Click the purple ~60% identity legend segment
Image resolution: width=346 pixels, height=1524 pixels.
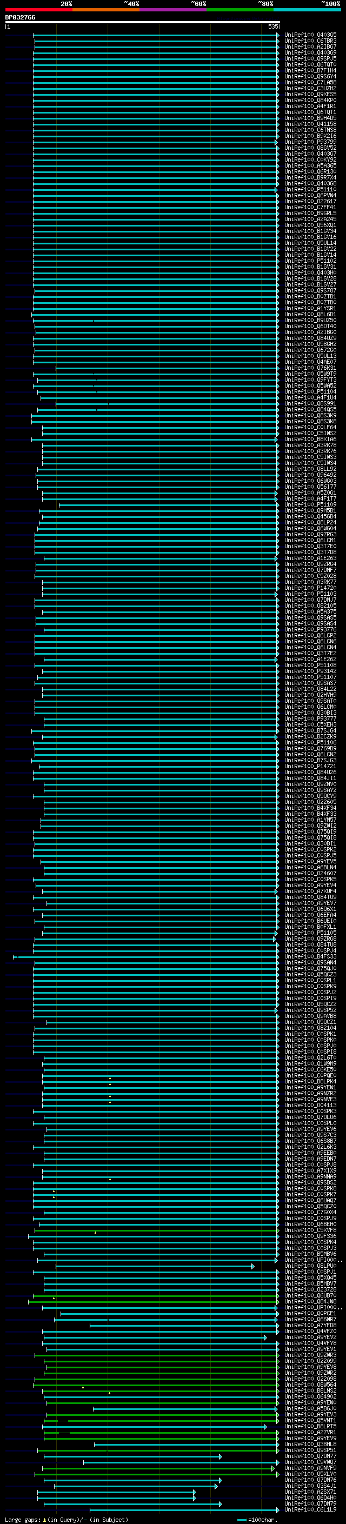pos(172,10)
